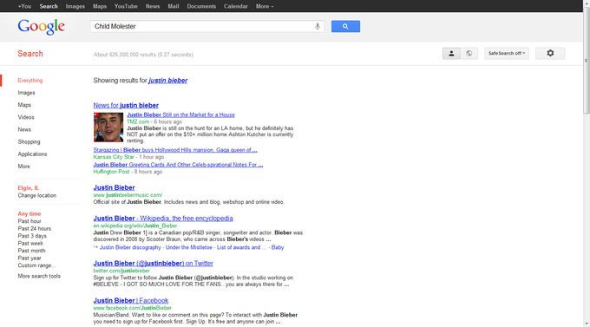The width and height of the screenshot is (590, 327).
Task: Open the Justin Bieber Twitter result
Action: (154, 264)
